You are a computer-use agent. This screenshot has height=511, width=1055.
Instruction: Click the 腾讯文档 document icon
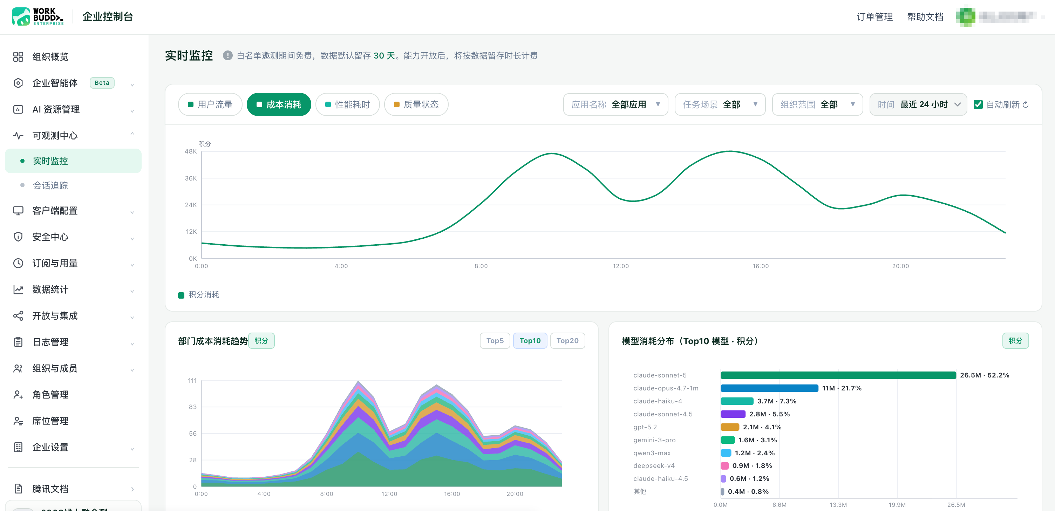pyautogui.click(x=18, y=489)
